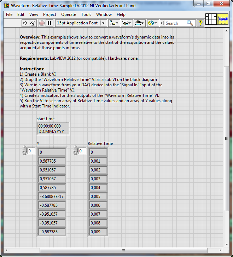Click the start time indicator
The image size is (233, 257).
pyautogui.click(x=53, y=129)
